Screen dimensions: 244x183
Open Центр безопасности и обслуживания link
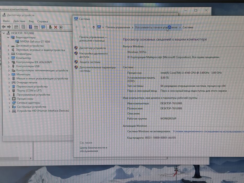coord(93,149)
